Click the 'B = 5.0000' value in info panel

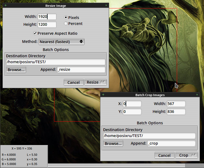click(x=9, y=164)
